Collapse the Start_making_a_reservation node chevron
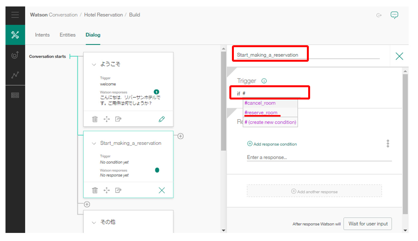Image resolution: width=418 pixels, height=241 pixels. (x=94, y=143)
